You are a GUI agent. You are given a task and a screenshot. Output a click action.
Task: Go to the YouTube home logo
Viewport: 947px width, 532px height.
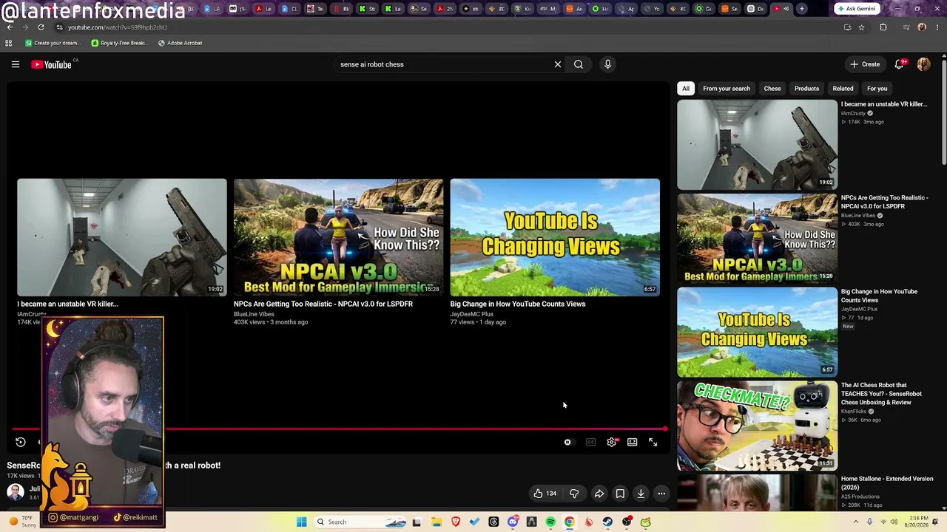click(52, 64)
